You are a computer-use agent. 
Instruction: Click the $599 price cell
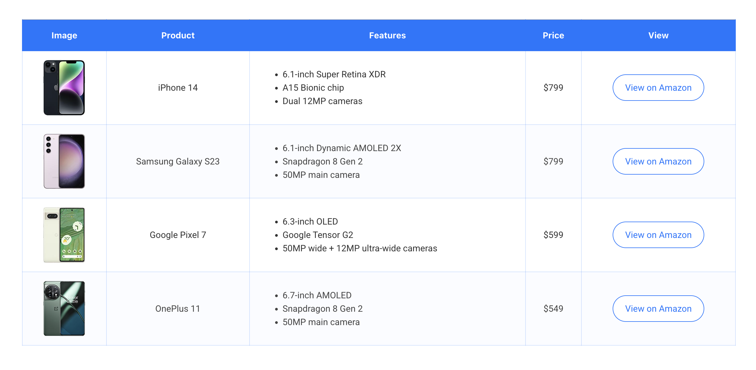tap(553, 235)
